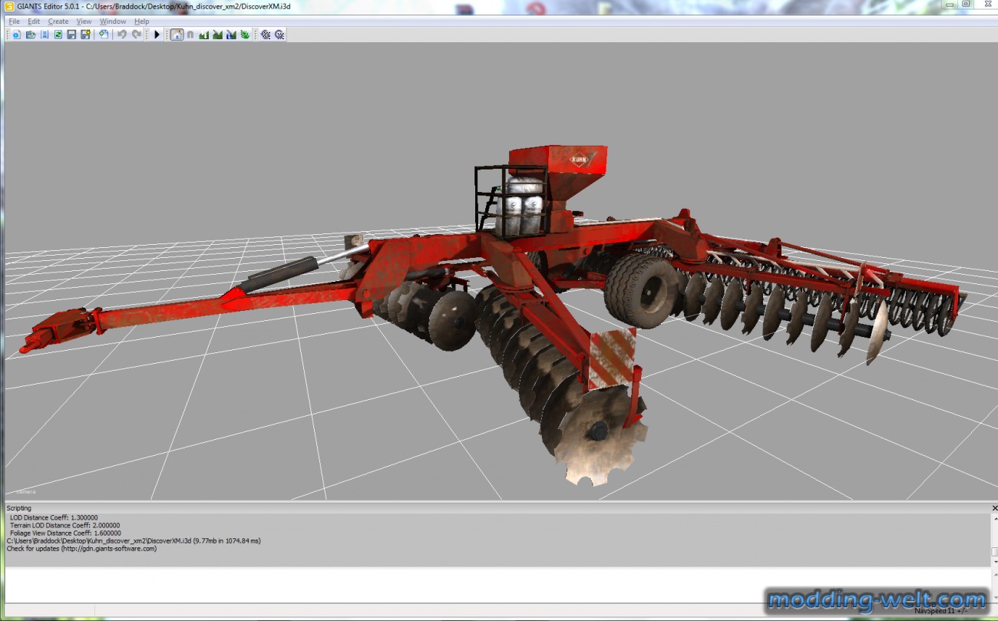Click the Save As floppy with star icon
998x621 pixels.
(85, 35)
